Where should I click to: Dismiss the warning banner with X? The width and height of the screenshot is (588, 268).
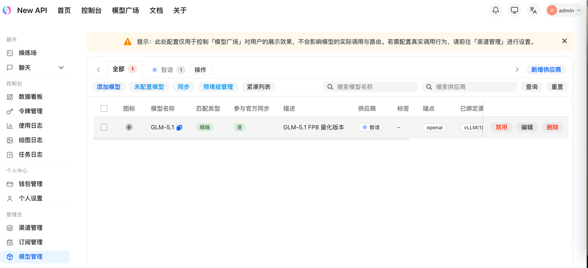click(x=564, y=41)
